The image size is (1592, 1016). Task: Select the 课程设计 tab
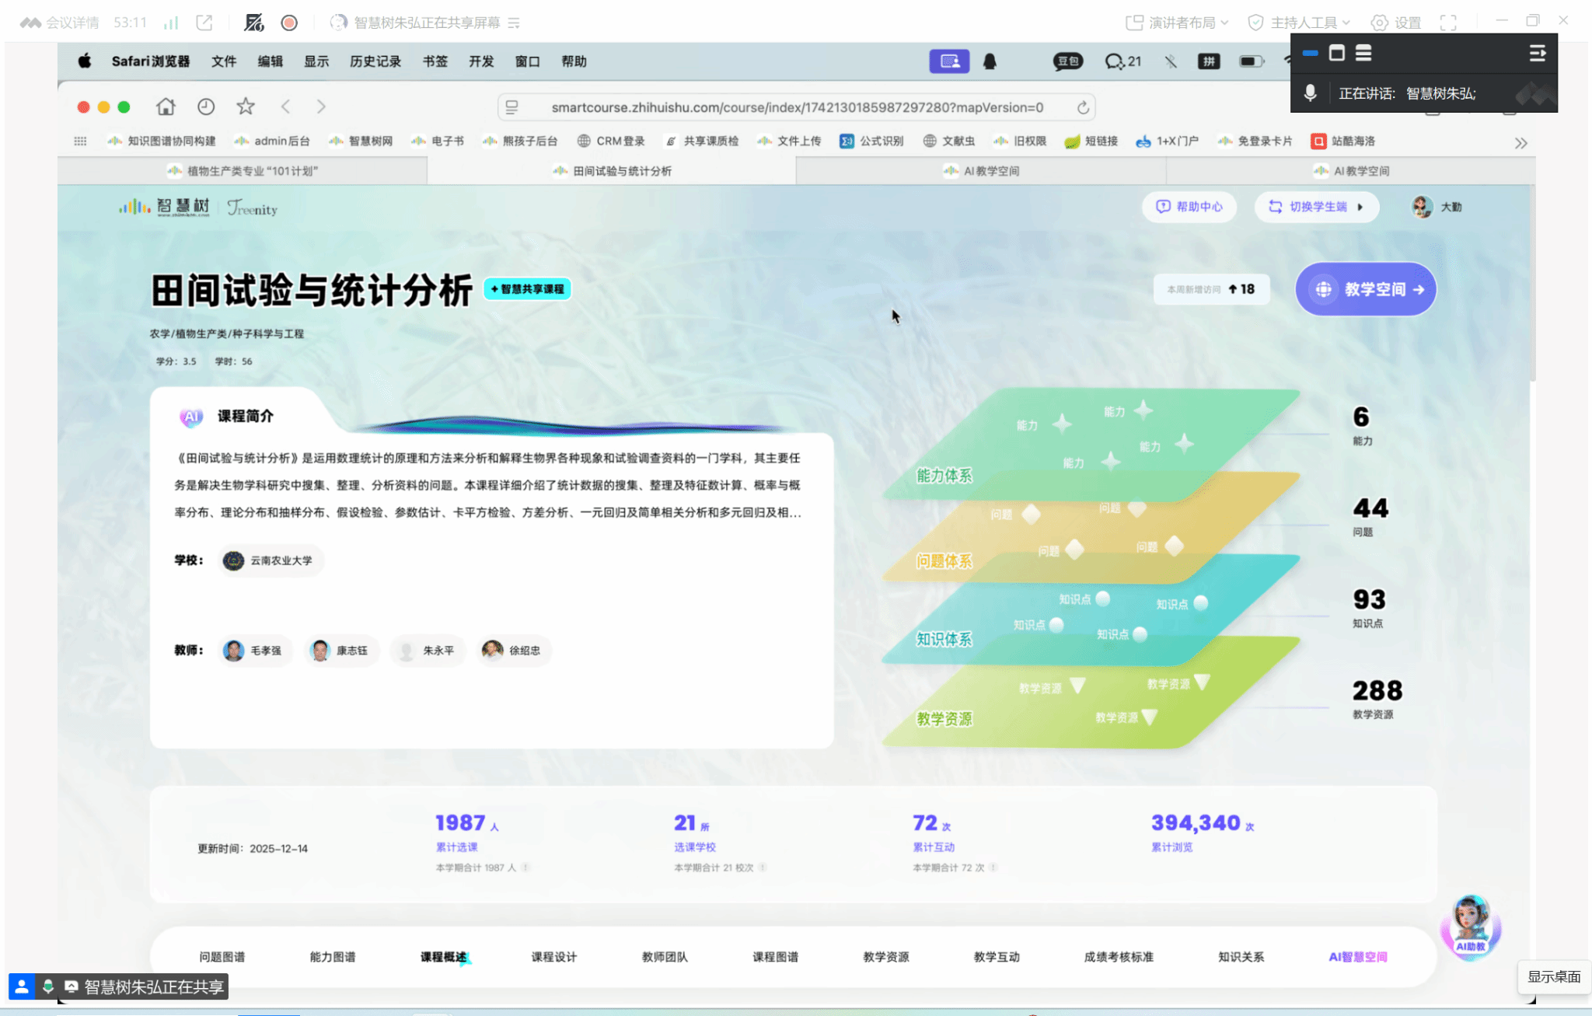click(553, 957)
